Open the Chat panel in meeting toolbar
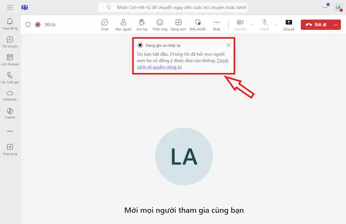This screenshot has width=346, height=224. click(x=105, y=24)
